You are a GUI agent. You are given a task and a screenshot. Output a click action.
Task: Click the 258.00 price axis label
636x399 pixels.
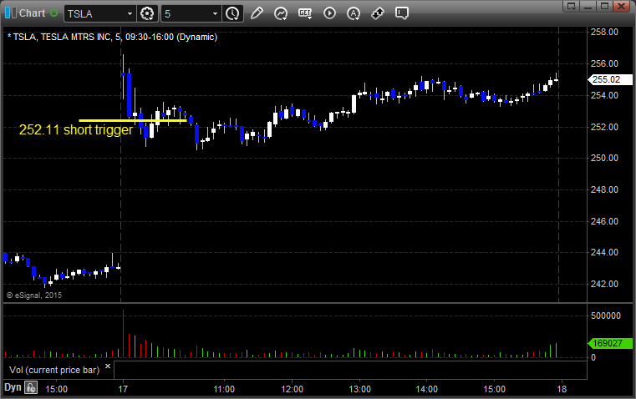pos(604,32)
